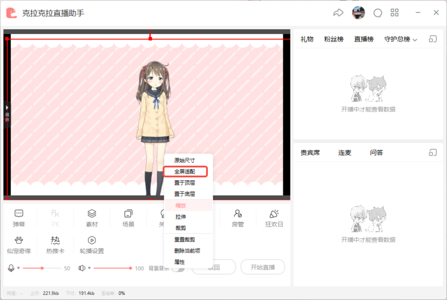Expand the left 展开 side panel

coord(7,115)
